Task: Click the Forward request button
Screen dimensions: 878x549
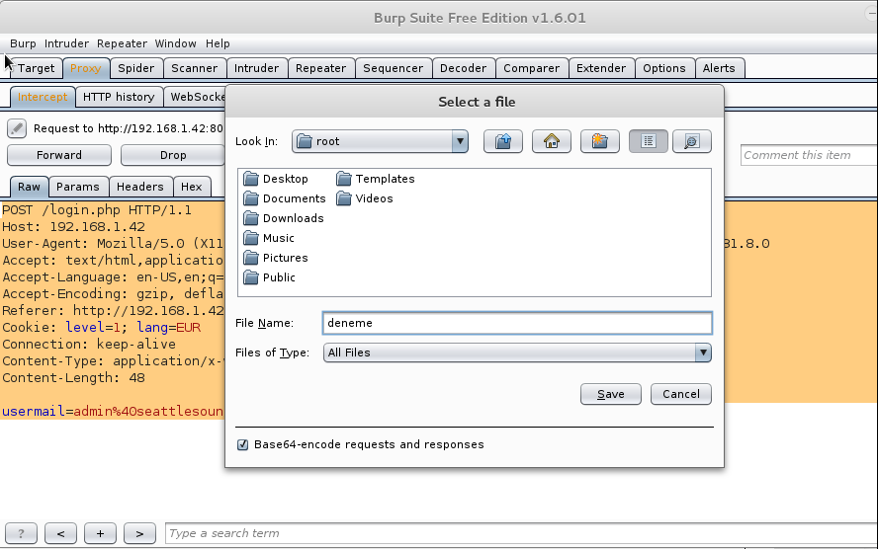Action: click(x=59, y=155)
